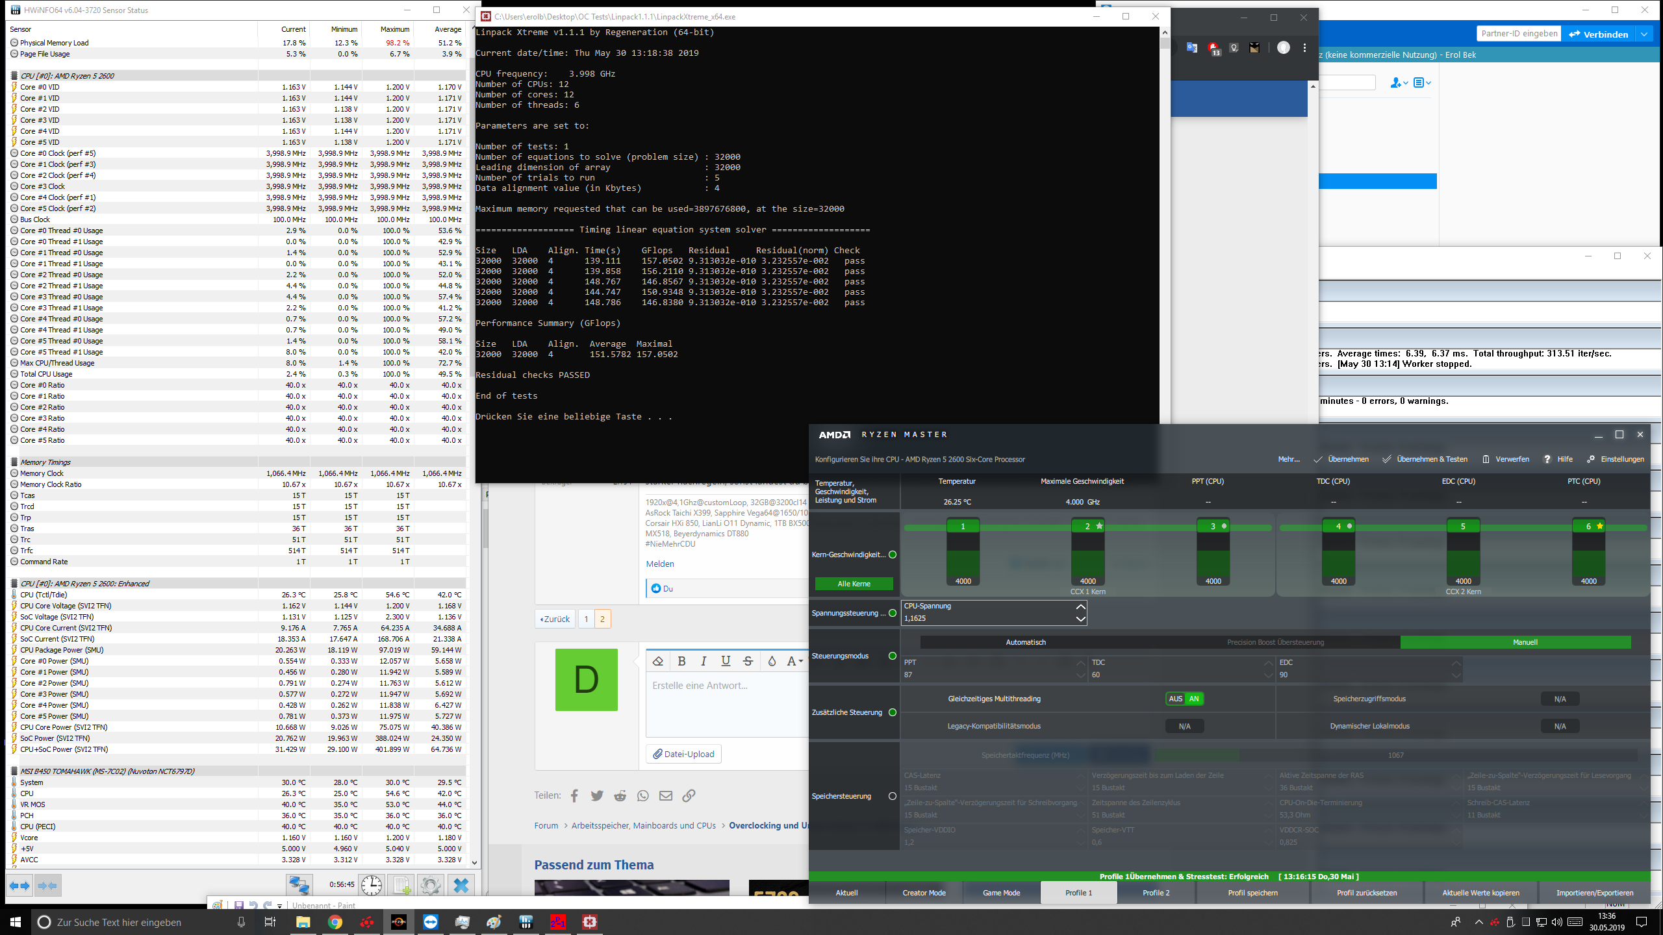Toggle Kern-Geschwindigkeit section indicator in Ryzen Master
The image size is (1663, 935).
tap(893, 555)
